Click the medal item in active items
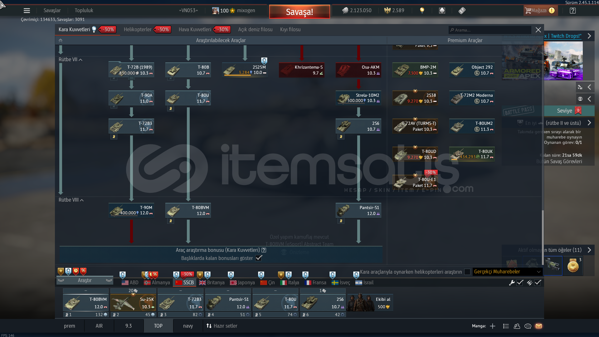The image size is (599, 337). (x=573, y=266)
